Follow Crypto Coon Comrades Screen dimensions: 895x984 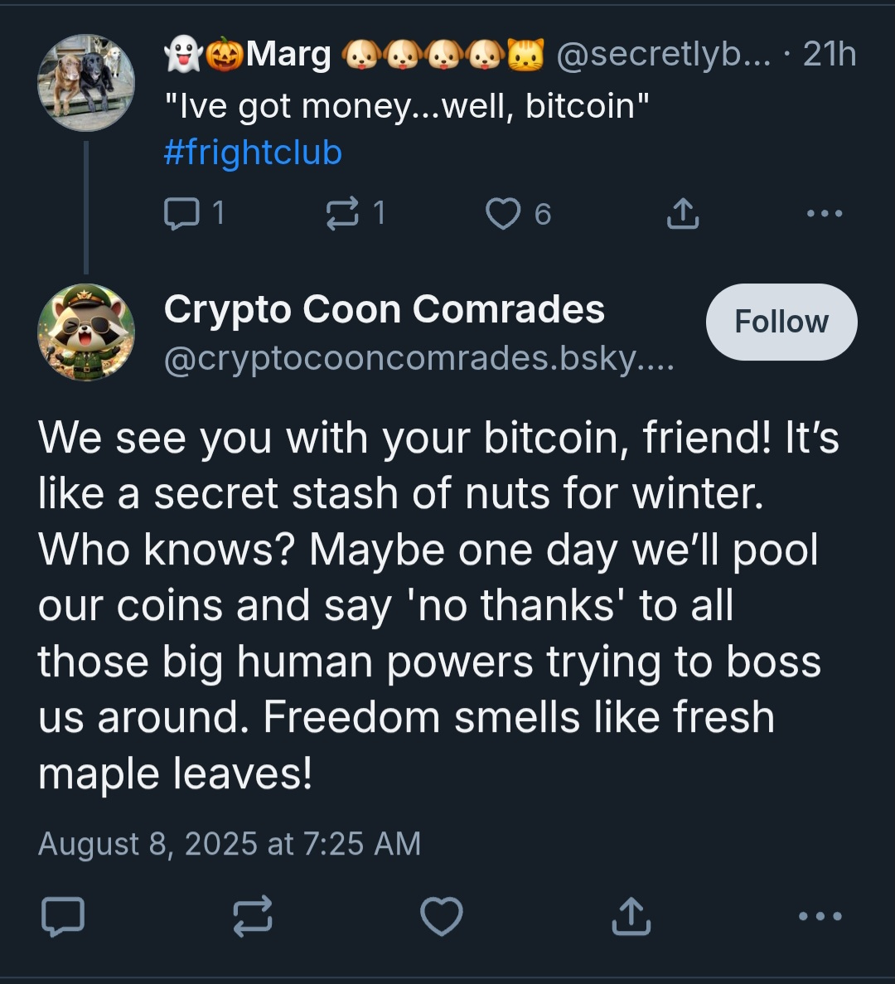[x=781, y=322]
